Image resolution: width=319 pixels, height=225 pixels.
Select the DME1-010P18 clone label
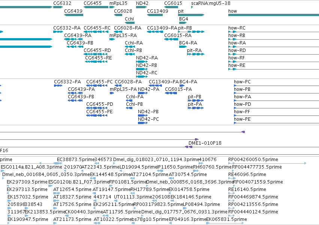[205, 143]
